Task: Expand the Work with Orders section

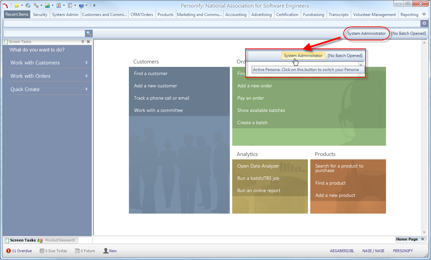Action: pyautogui.click(x=86, y=76)
